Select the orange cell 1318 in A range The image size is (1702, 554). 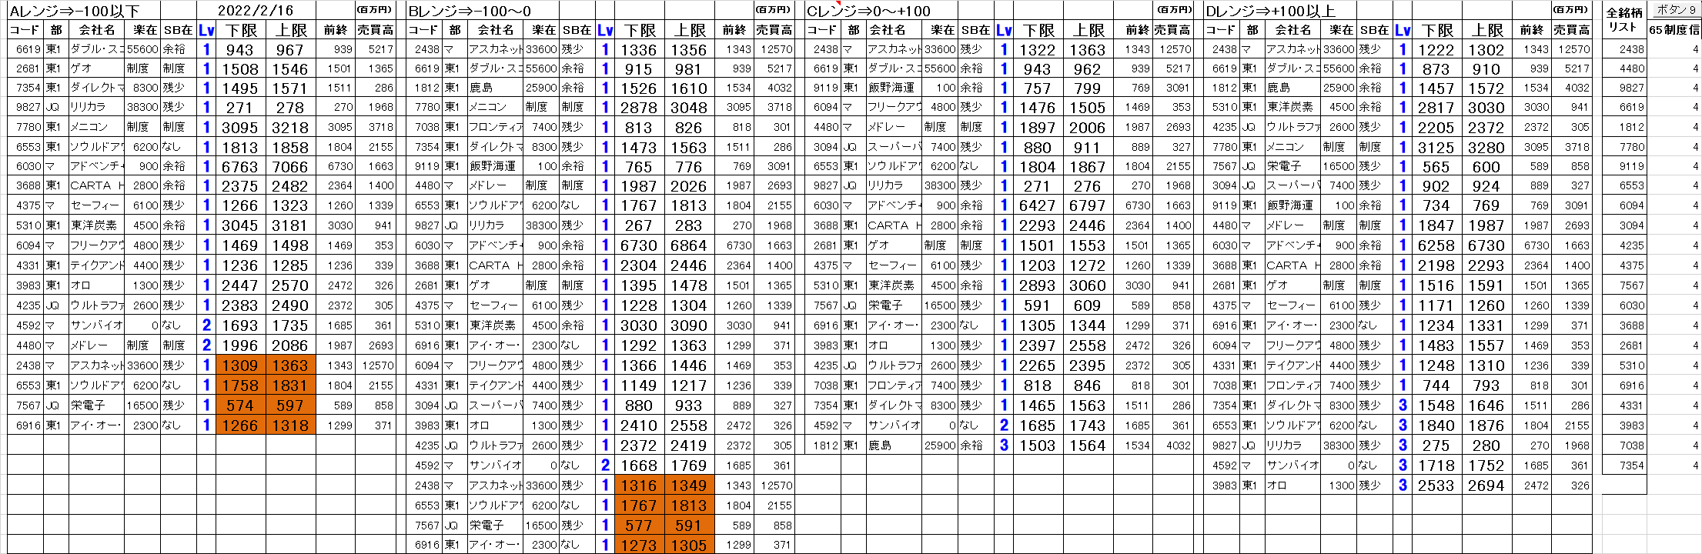click(x=290, y=426)
